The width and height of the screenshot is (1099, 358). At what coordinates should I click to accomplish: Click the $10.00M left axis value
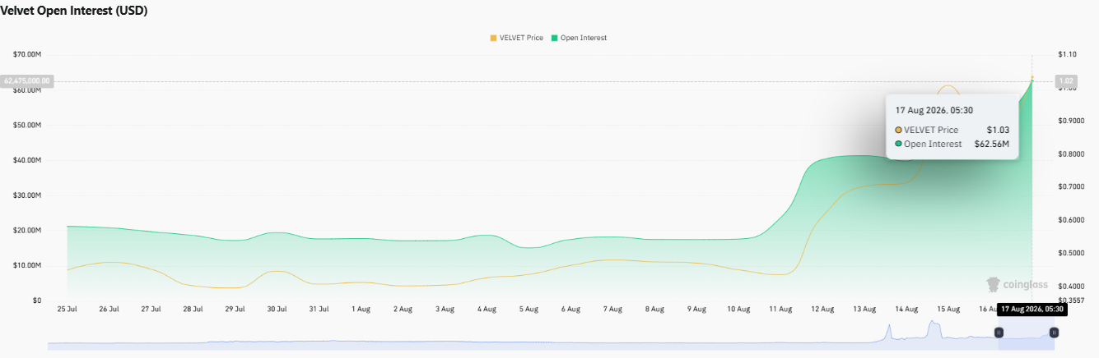pos(27,265)
